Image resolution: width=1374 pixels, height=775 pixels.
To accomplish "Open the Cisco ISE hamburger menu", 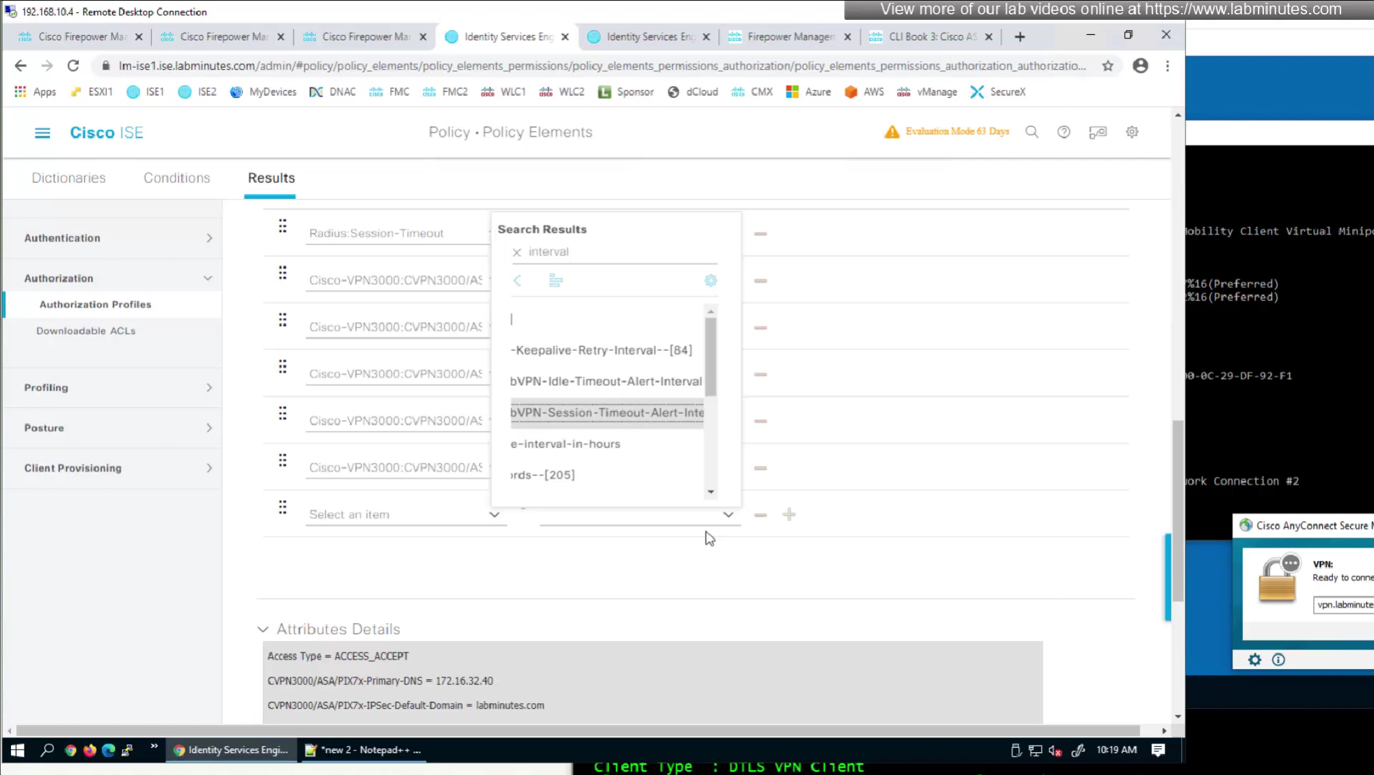I will coord(42,133).
